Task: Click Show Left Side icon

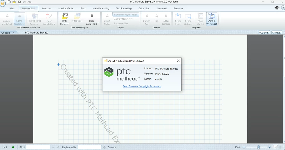Action: click(166, 19)
